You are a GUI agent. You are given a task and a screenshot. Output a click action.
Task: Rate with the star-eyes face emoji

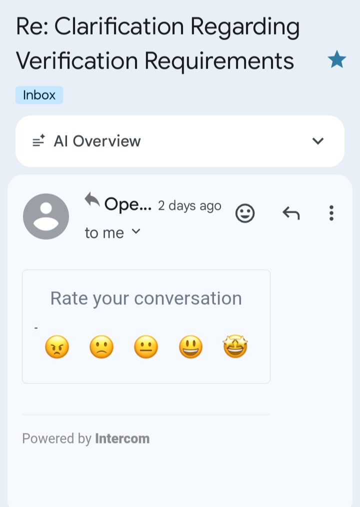pyautogui.click(x=235, y=347)
